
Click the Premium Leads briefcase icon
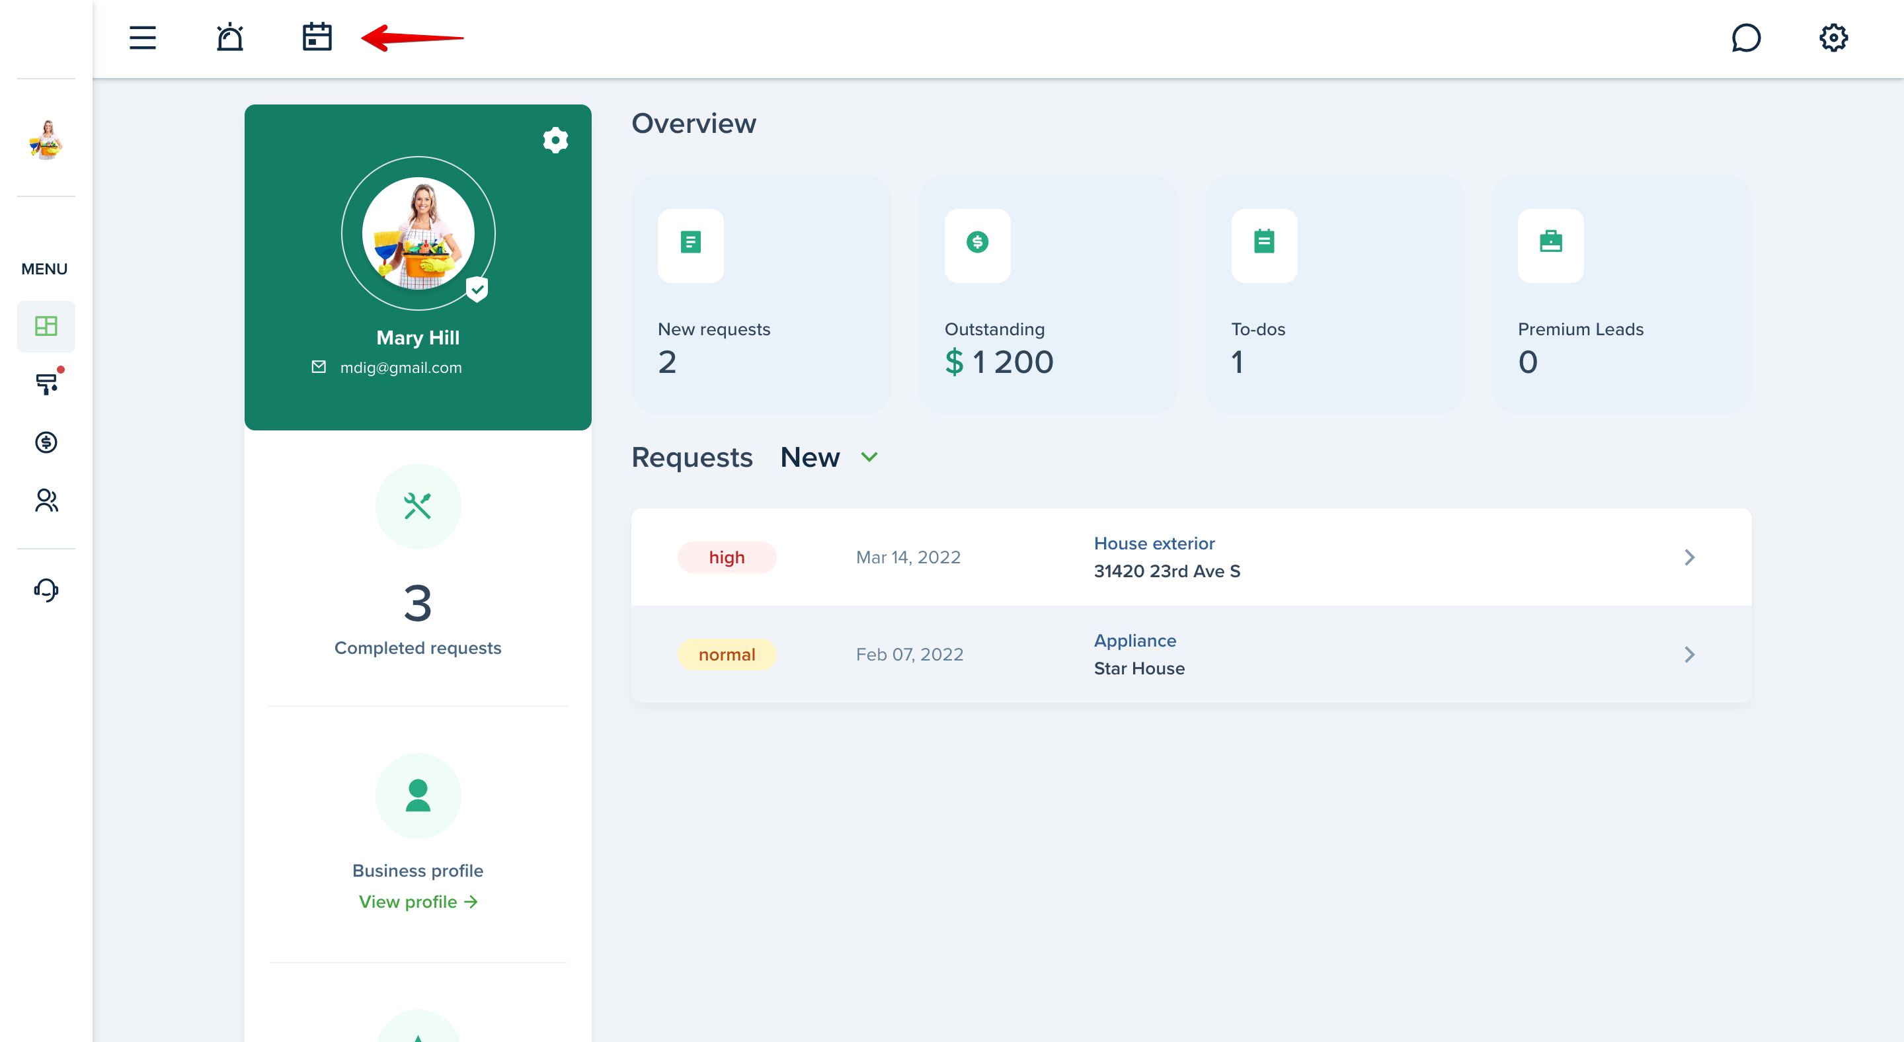1551,243
